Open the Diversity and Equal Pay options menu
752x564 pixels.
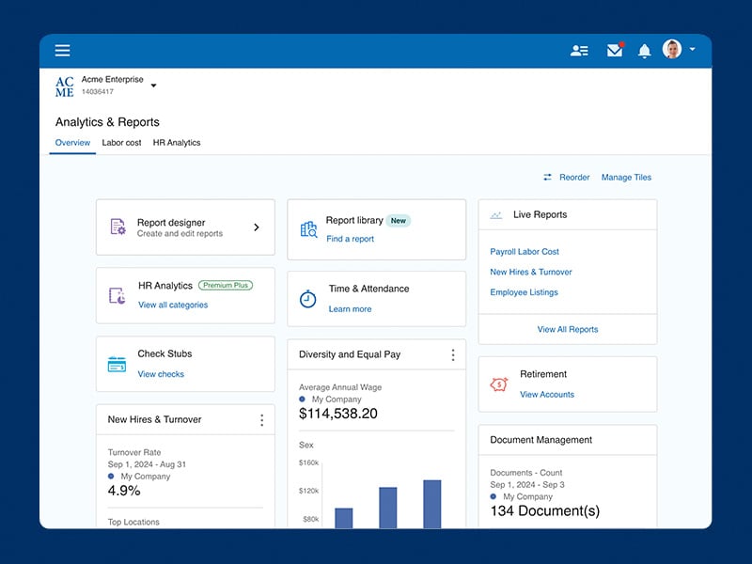453,354
